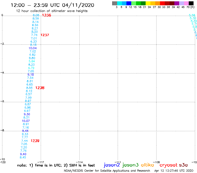The height and width of the screenshot is (173, 197).
Task: Click the red 1238 time marker
Action: (x=40, y=88)
